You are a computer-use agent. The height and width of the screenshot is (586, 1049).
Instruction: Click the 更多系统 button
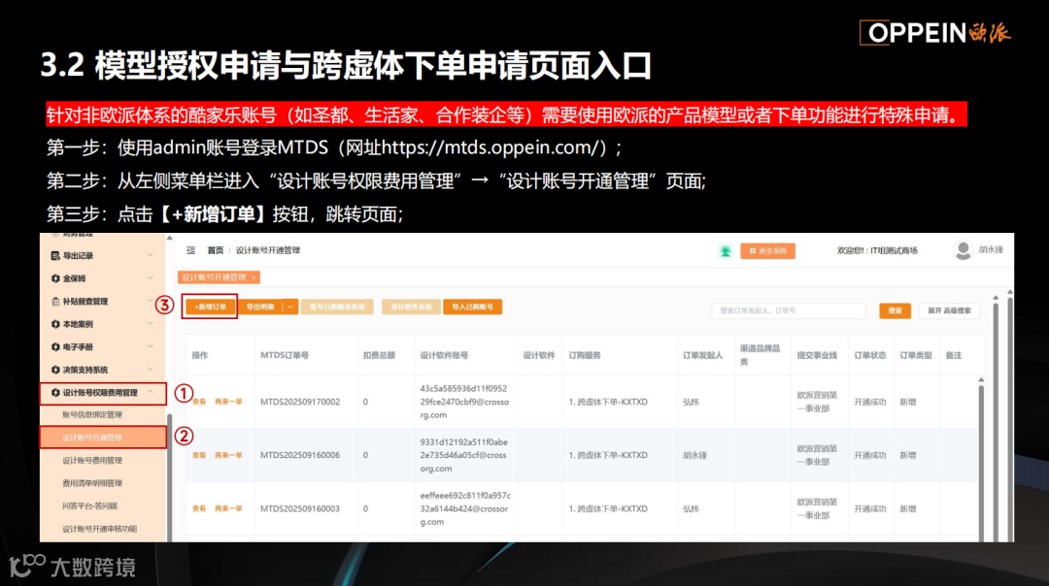767,251
